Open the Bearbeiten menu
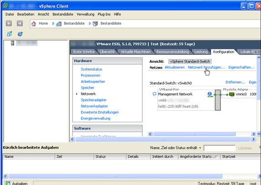 [x=26, y=14]
